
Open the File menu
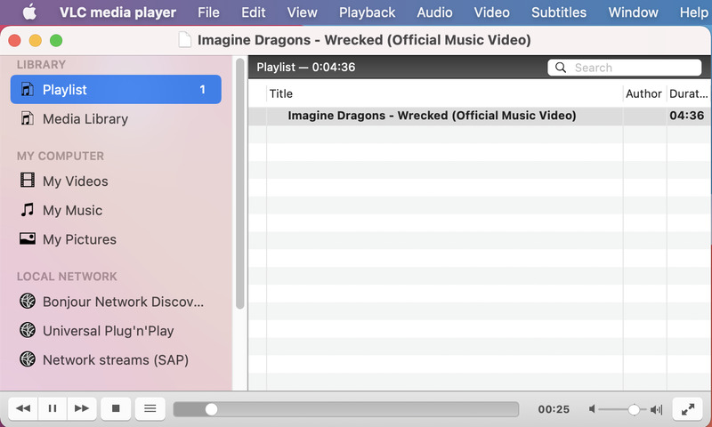[x=208, y=12]
